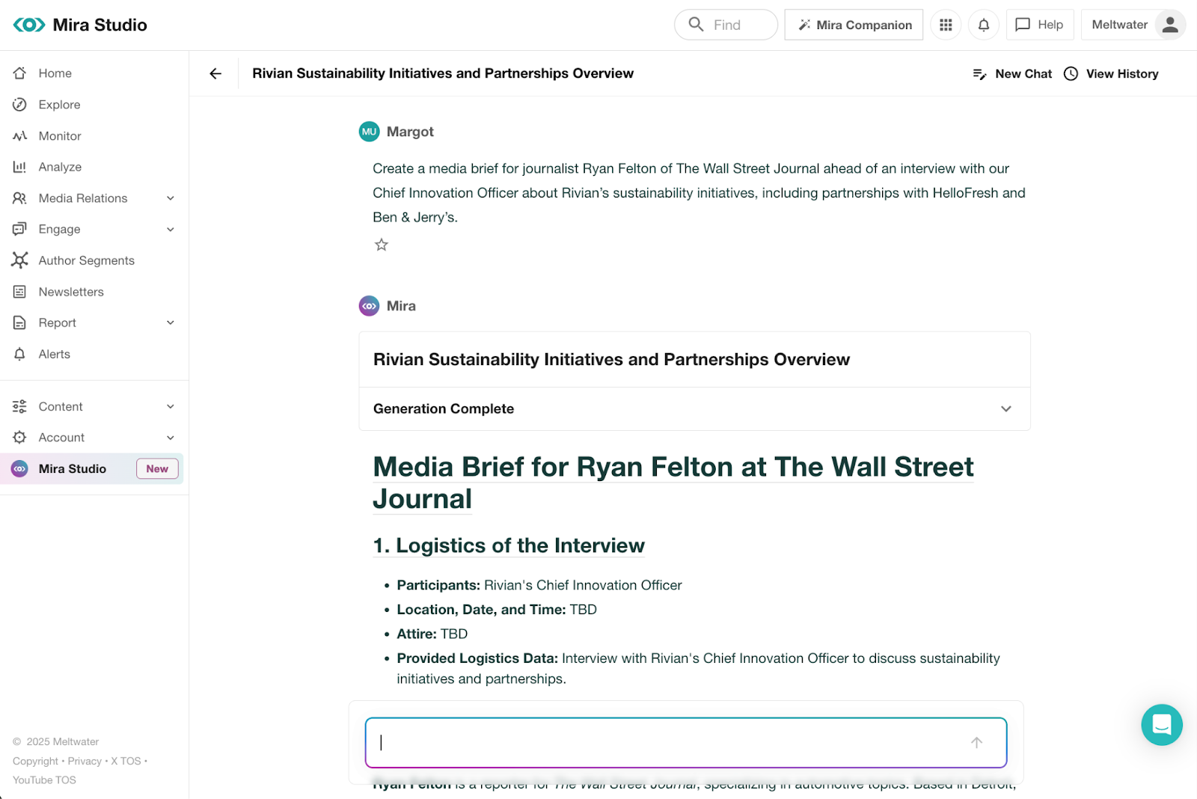Click the Find search magnifier icon
1197x799 pixels.
696,25
